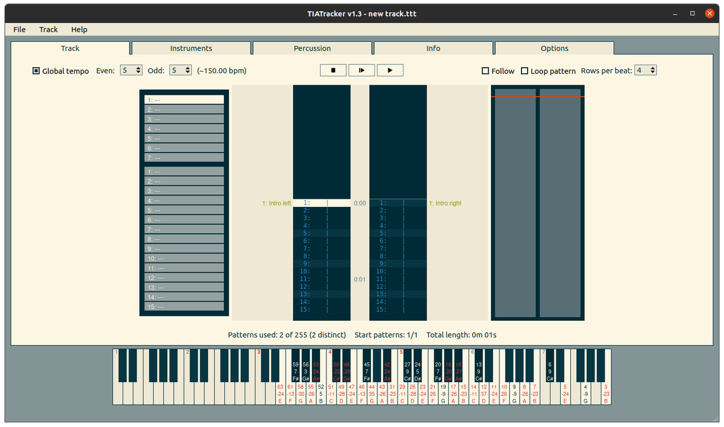Decrease the Odd tempo value with down arrow
This screenshot has width=724, height=427.
tap(188, 73)
